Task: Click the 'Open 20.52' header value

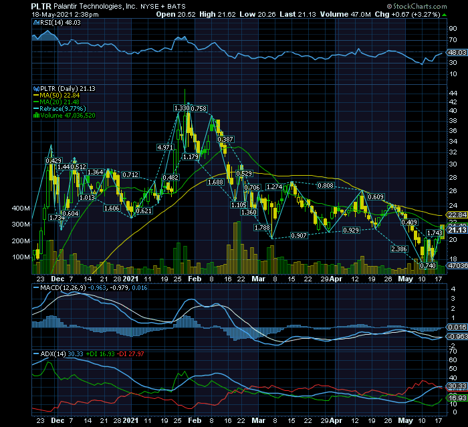Action: pyautogui.click(x=176, y=14)
